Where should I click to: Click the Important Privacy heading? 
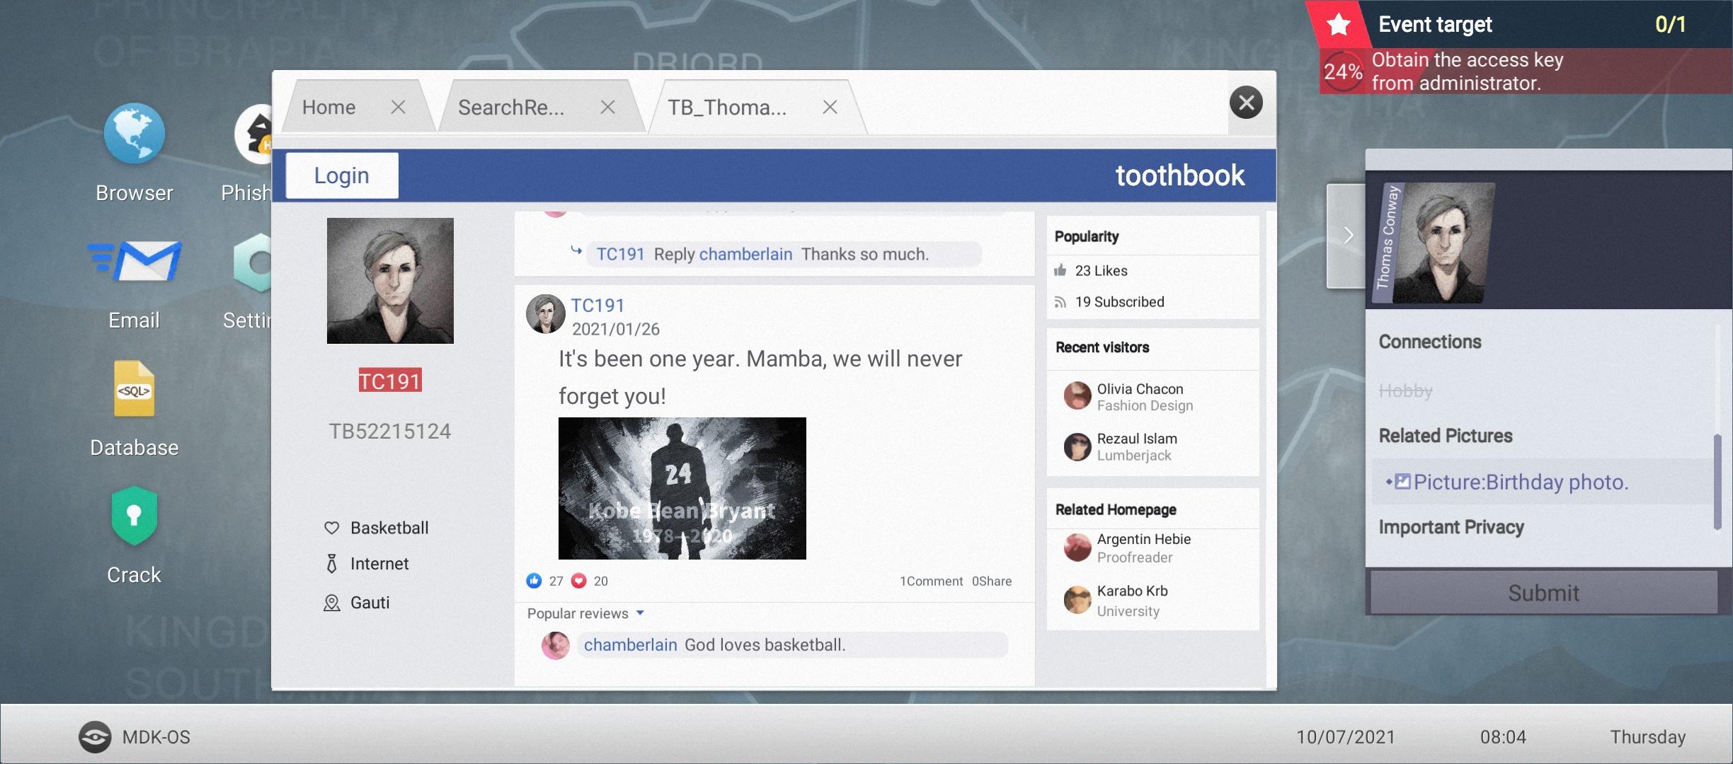(1451, 527)
